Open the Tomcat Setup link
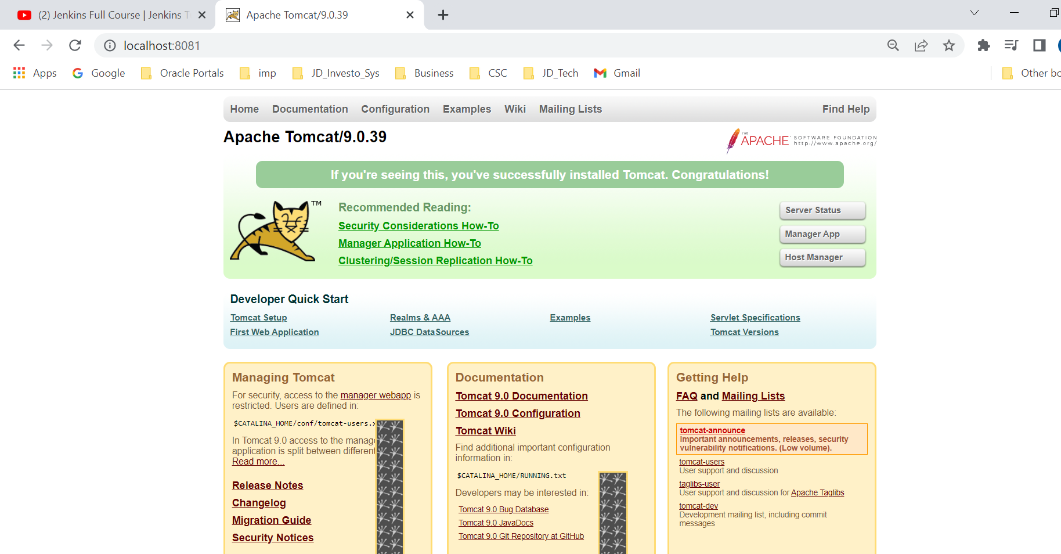The width and height of the screenshot is (1061, 554). click(258, 318)
